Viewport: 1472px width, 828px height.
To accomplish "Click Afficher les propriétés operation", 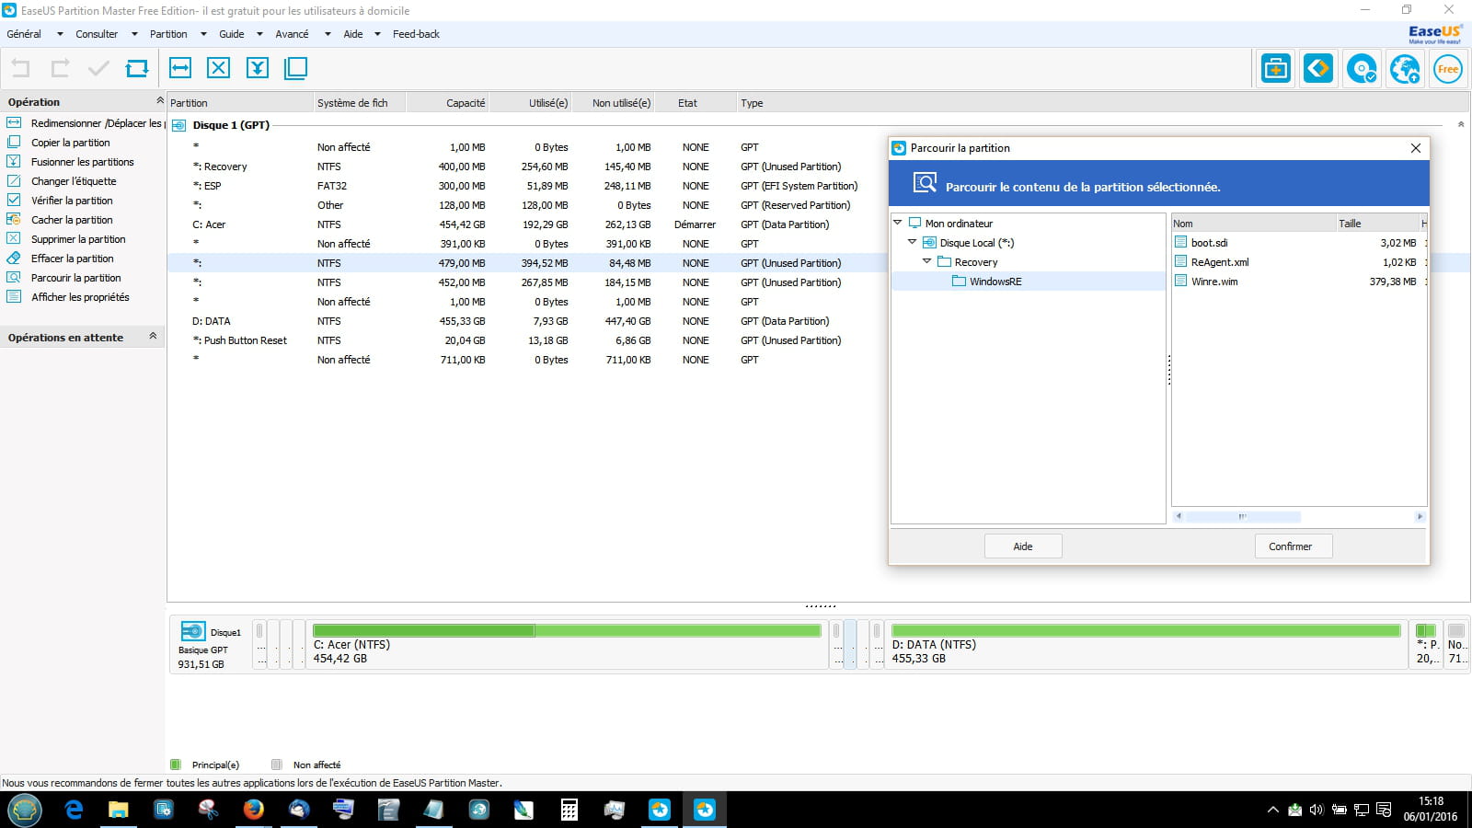I will coord(80,297).
